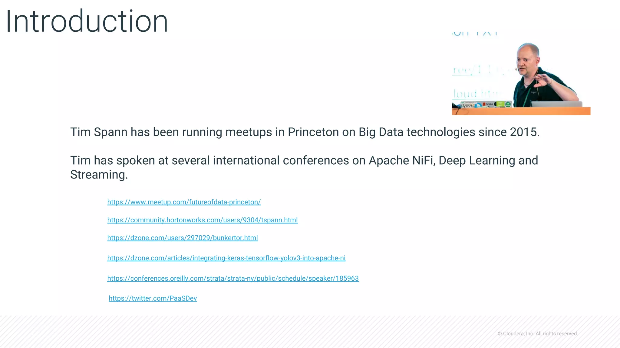This screenshot has height=348, width=620.
Task: Click the orange podium edge in photo
Action: (x=521, y=111)
